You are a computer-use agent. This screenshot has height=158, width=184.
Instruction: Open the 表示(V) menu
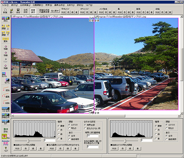[14, 5]
